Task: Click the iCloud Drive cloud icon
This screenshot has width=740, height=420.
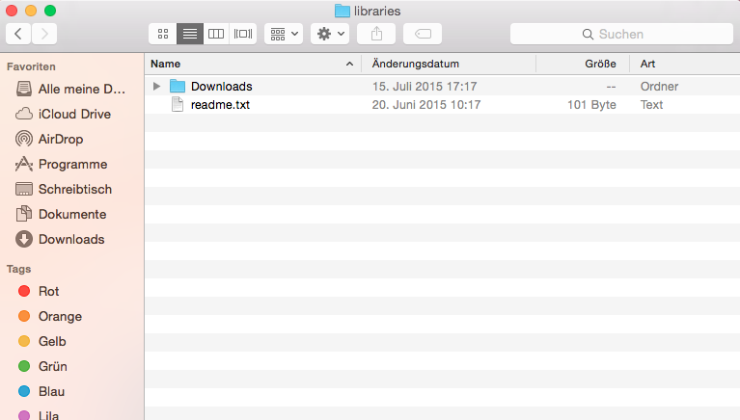Action: pos(24,114)
